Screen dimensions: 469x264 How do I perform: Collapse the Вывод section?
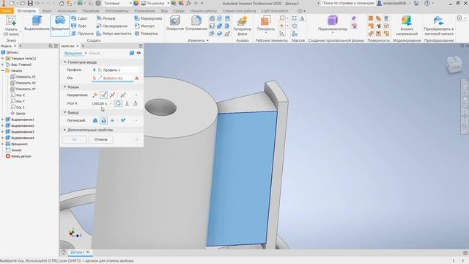(65, 112)
